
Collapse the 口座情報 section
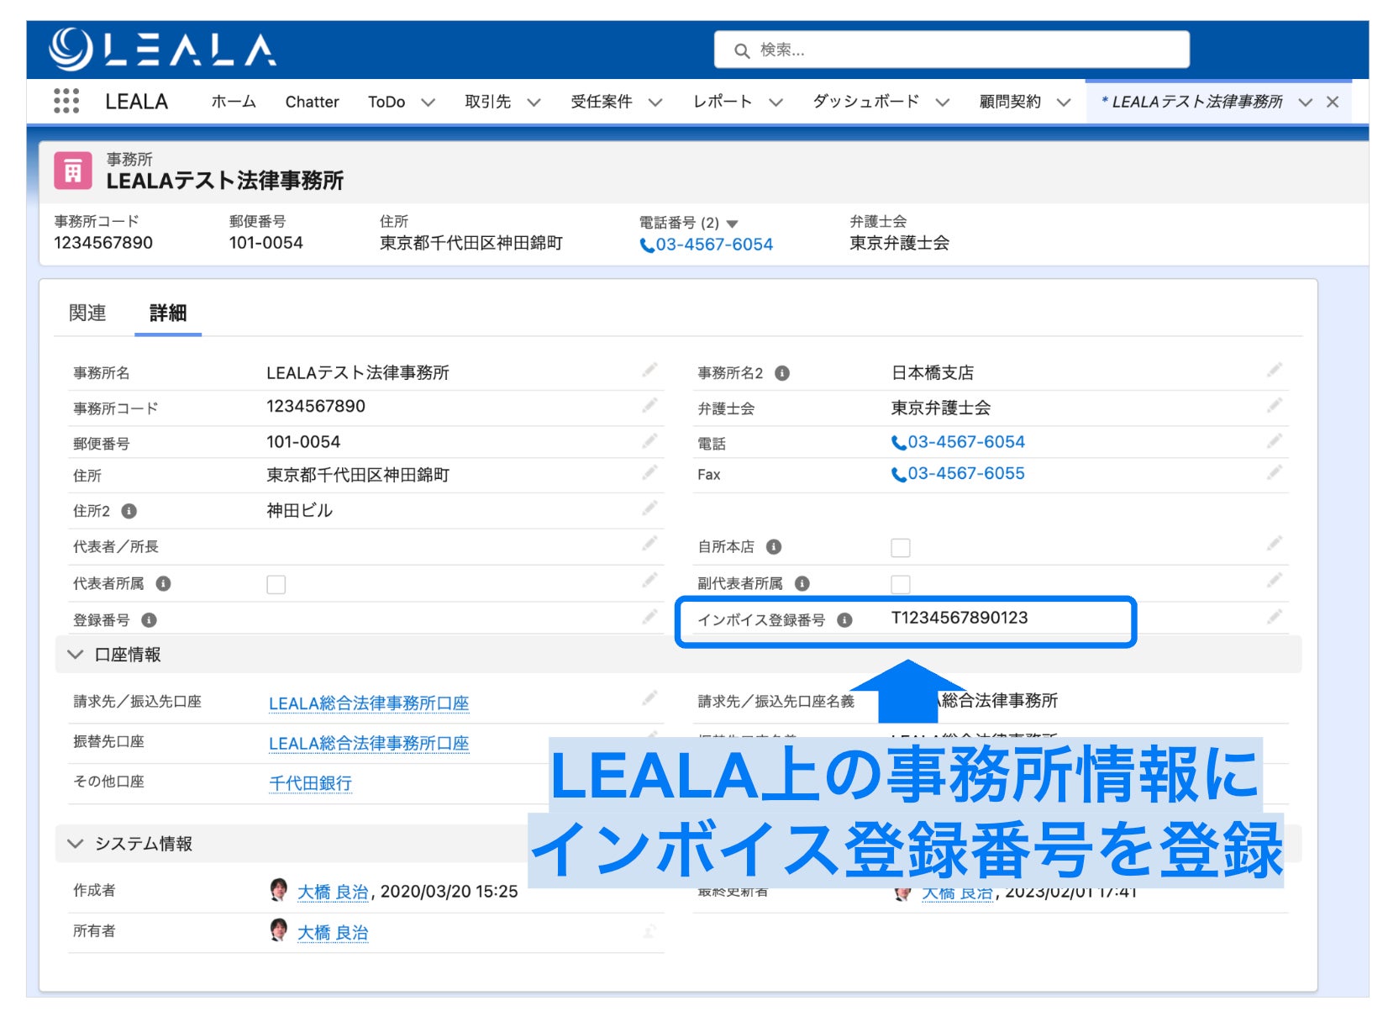point(76,654)
